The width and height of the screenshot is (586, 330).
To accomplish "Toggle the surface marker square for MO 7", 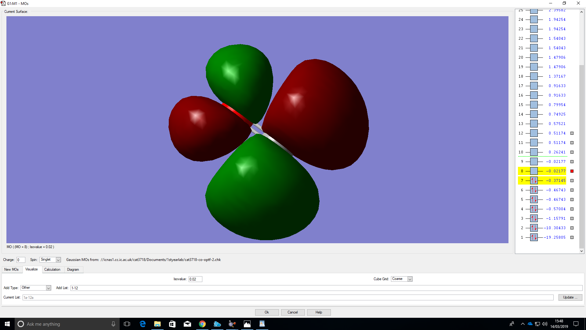I will tap(572, 181).
